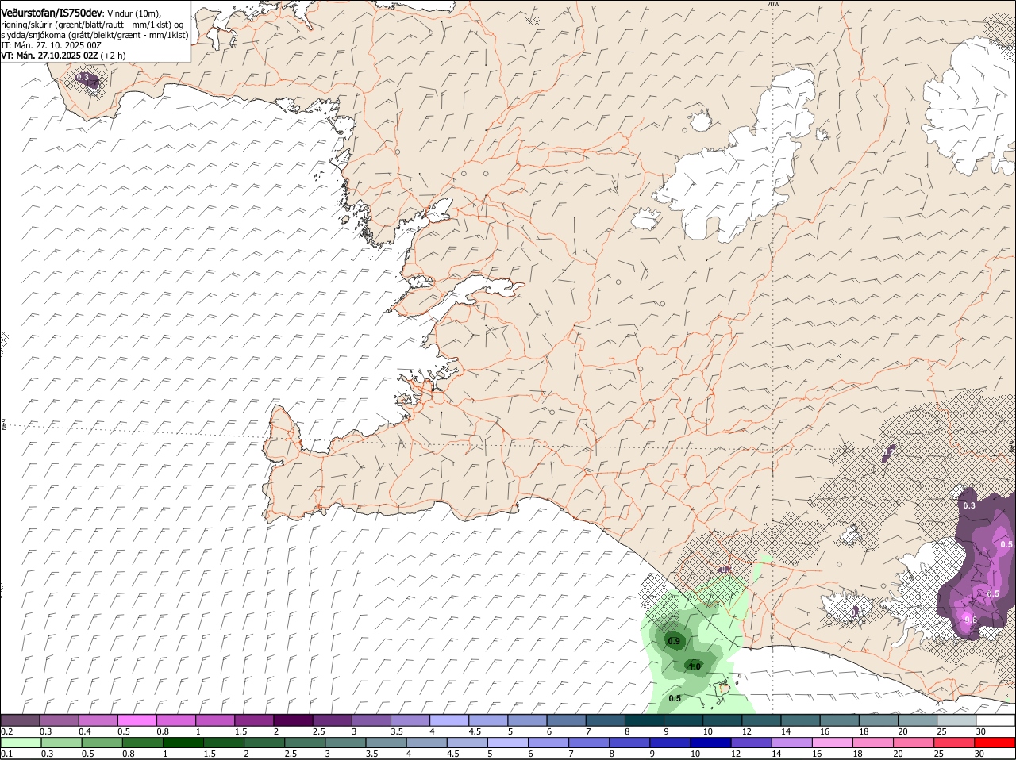Click the 0.5 value on the light green rain area

coord(675,698)
